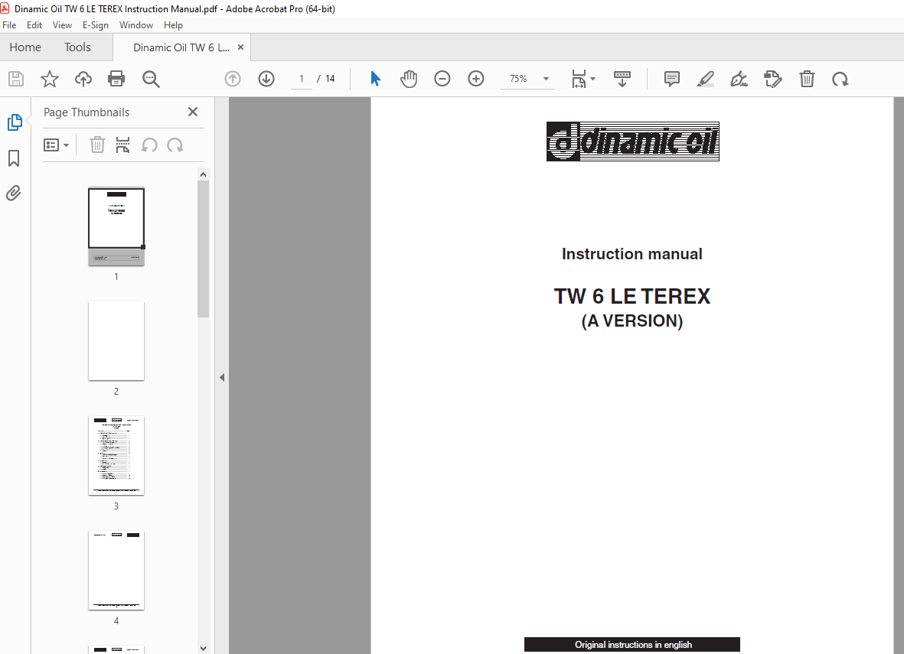The height and width of the screenshot is (654, 904).
Task: Rotate page clockwise in main toolbar
Action: click(x=840, y=79)
